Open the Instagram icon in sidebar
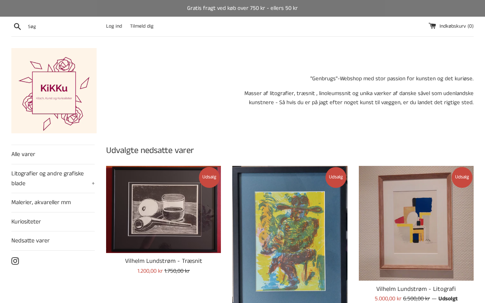 click(15, 261)
